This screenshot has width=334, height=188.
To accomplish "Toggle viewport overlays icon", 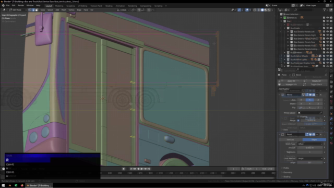I will (247, 10).
